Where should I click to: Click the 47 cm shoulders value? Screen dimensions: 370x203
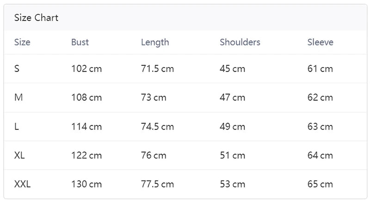coord(232,98)
